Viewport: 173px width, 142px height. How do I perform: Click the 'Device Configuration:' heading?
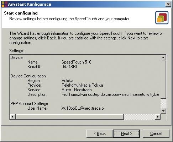pyautogui.click(x=28, y=76)
